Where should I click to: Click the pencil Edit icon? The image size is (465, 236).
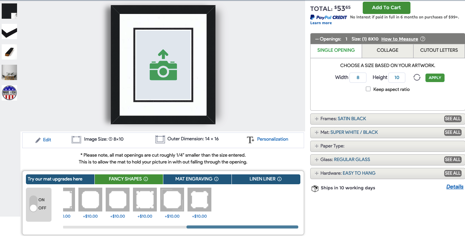[x=38, y=140]
